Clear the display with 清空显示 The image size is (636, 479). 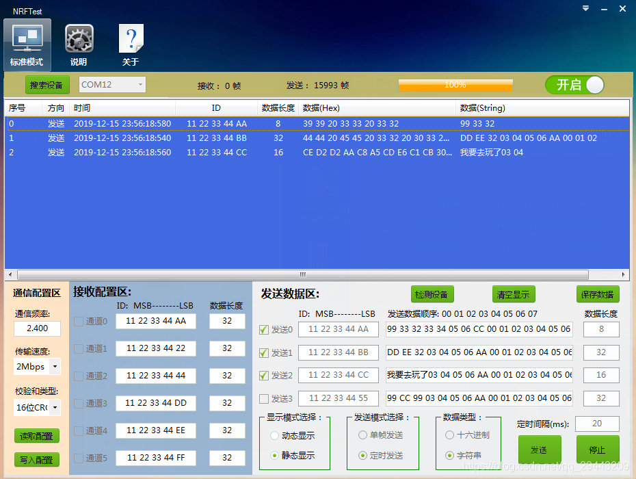tap(514, 294)
